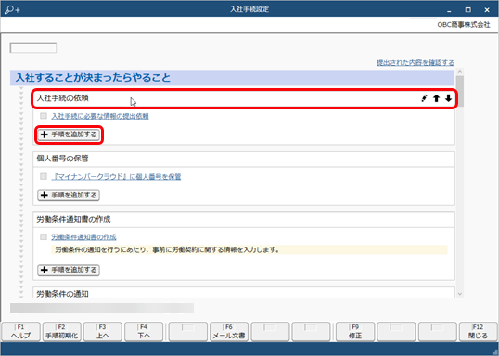Select the 入社手続の依頼 section header
499x356 pixels.
point(244,98)
